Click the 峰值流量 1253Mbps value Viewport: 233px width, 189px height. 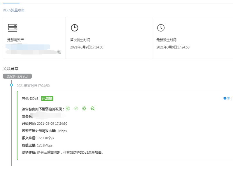(45, 145)
